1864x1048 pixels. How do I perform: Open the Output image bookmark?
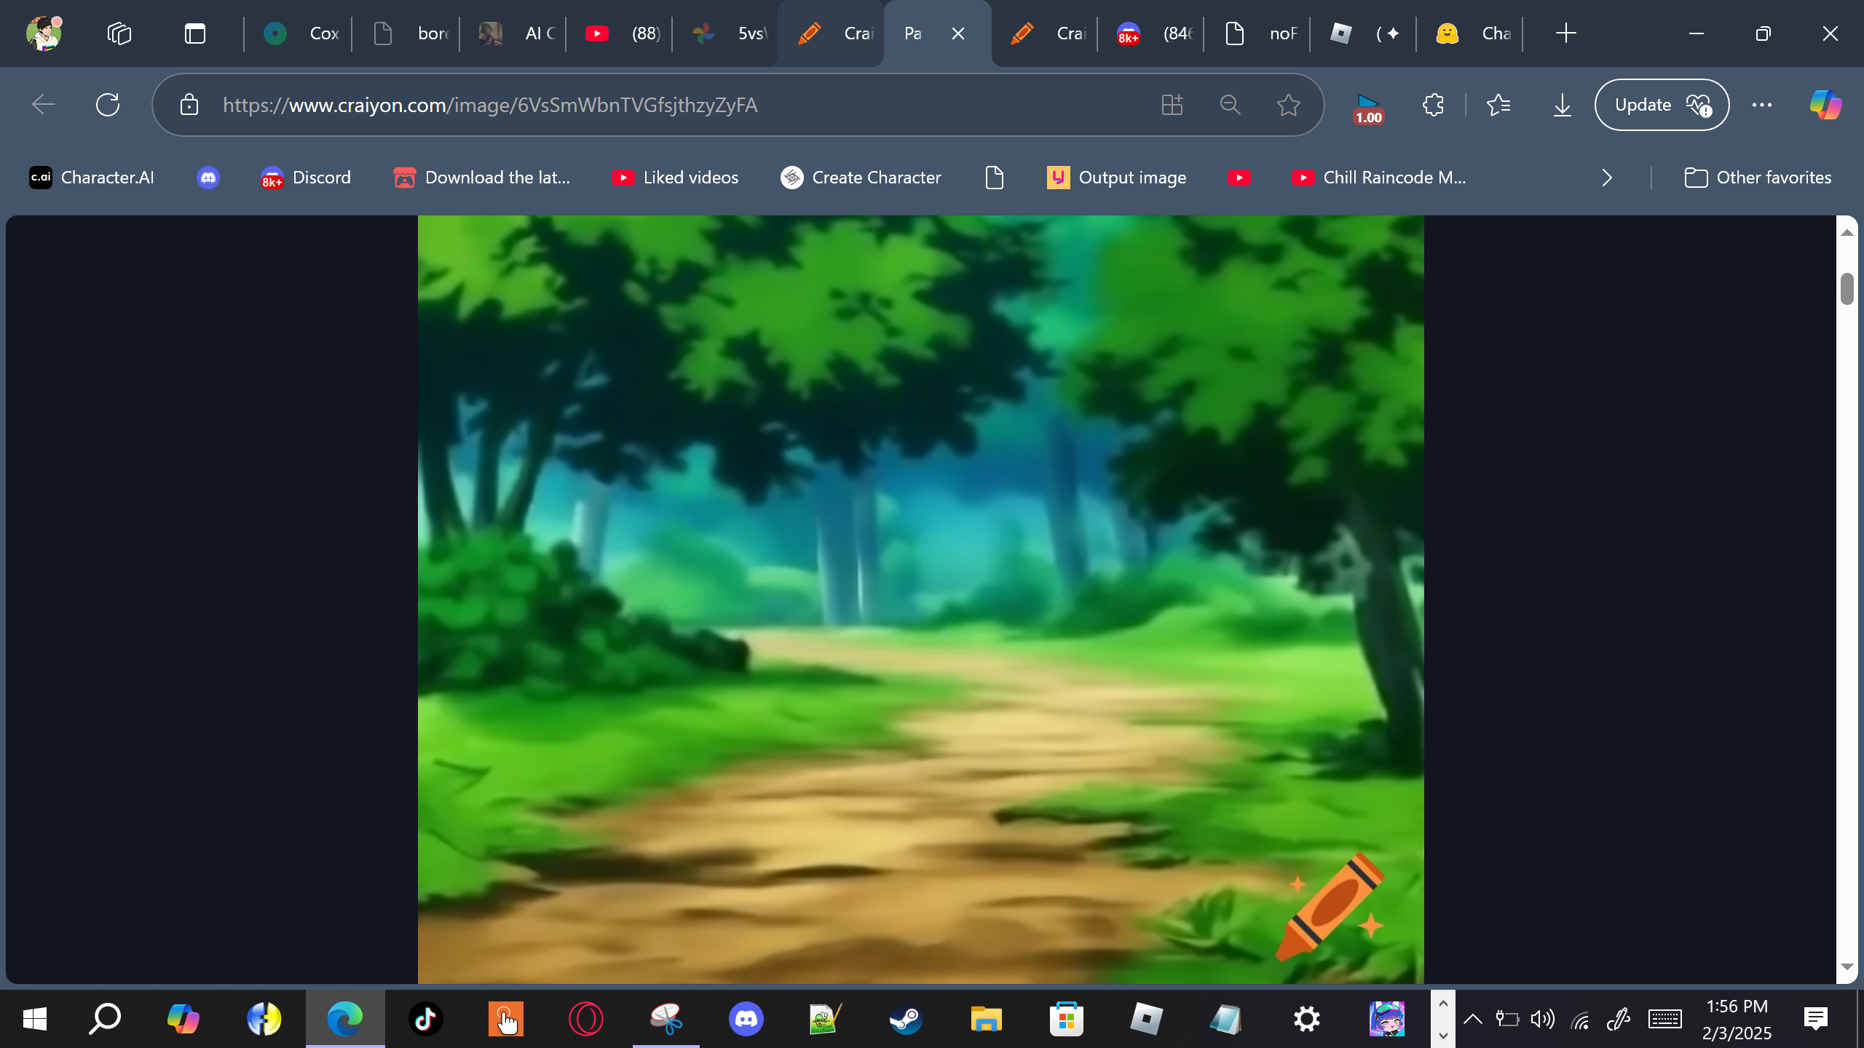coord(1117,178)
